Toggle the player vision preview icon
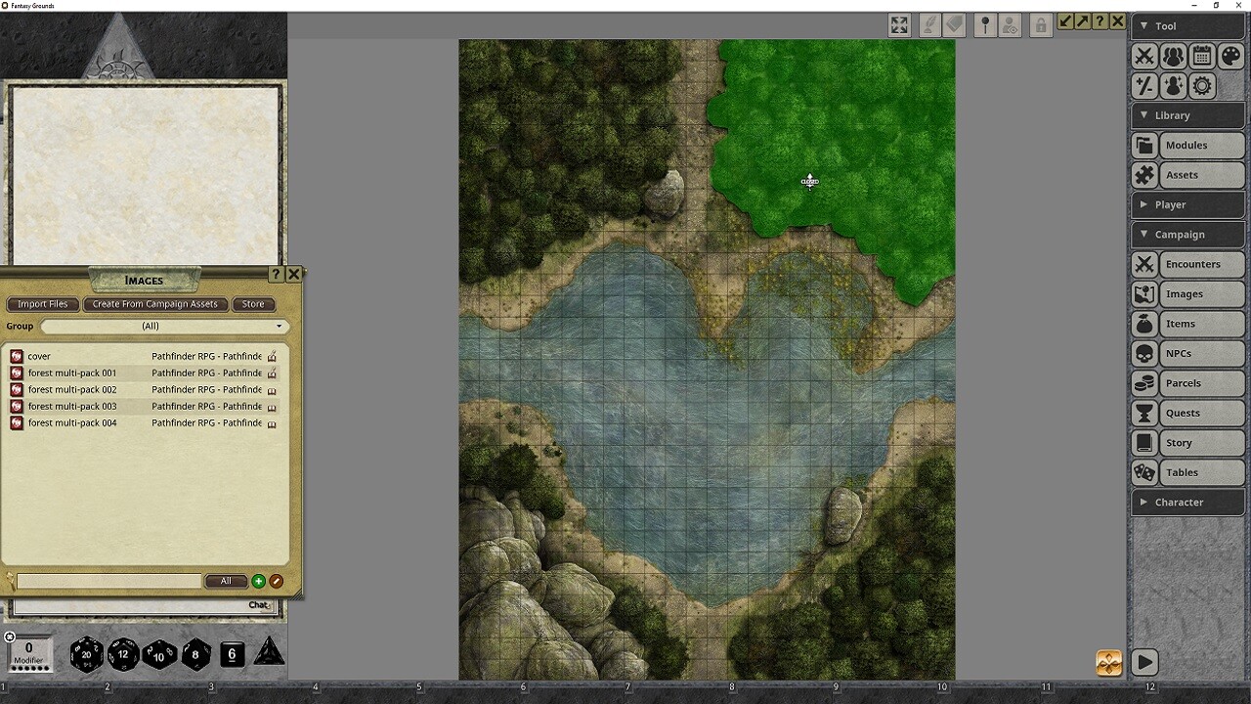This screenshot has height=704, width=1251. pos(1010,24)
